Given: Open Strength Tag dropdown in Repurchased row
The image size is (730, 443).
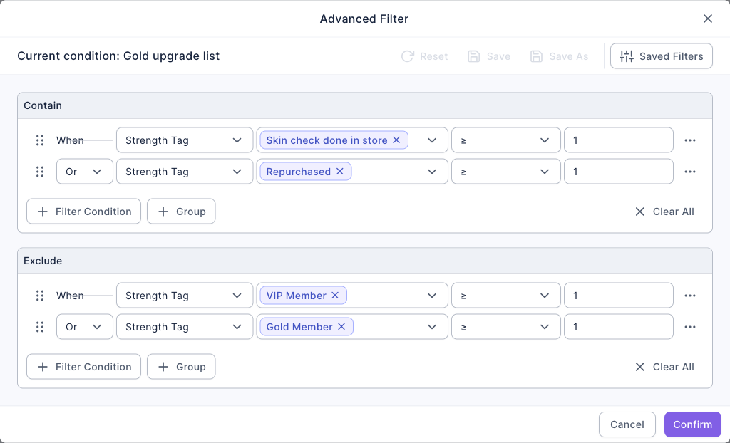Looking at the screenshot, I should click(x=185, y=172).
